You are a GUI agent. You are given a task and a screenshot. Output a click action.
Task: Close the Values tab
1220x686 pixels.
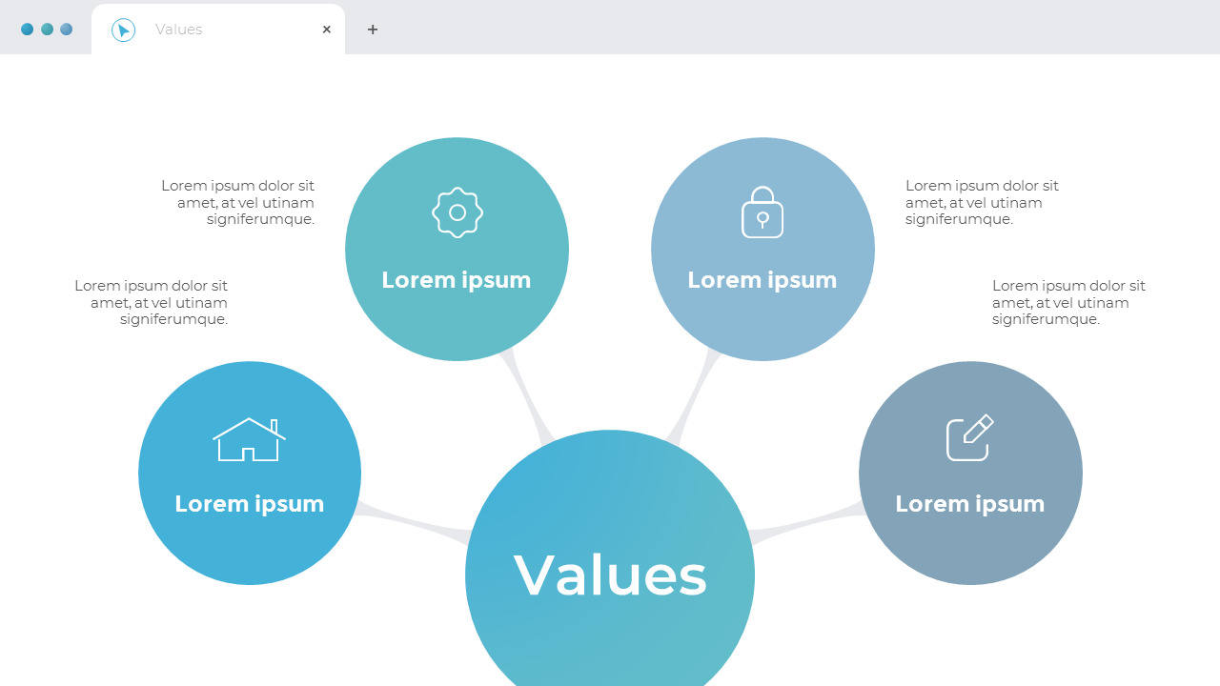pos(326,29)
